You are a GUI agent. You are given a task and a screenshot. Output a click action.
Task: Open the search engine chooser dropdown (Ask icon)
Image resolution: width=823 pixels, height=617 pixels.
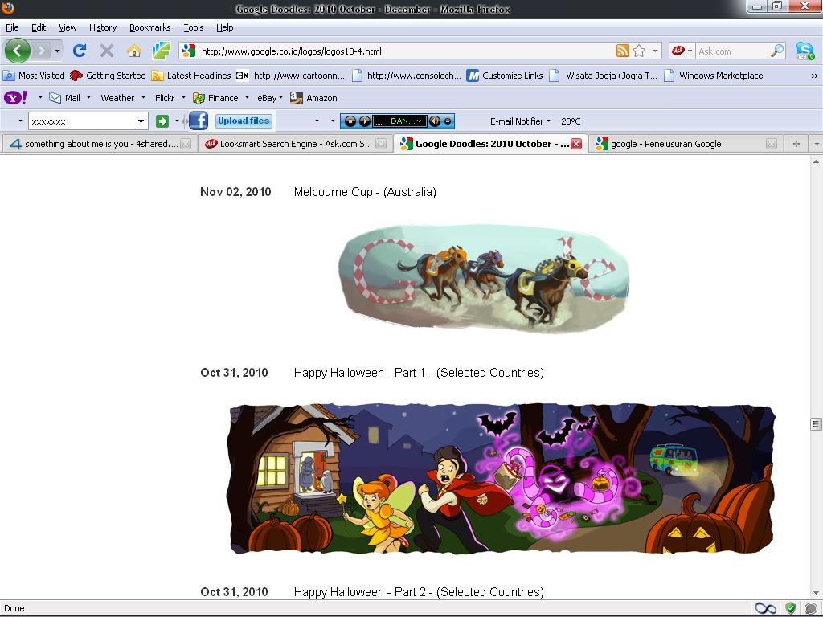(x=682, y=51)
